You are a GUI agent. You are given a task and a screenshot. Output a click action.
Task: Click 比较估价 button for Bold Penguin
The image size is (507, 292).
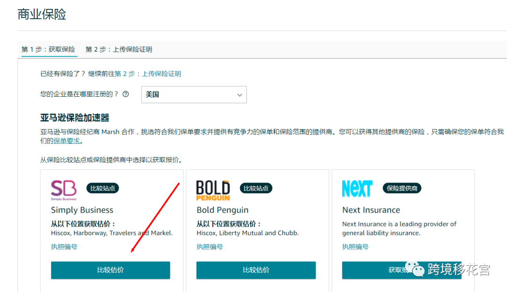256,270
